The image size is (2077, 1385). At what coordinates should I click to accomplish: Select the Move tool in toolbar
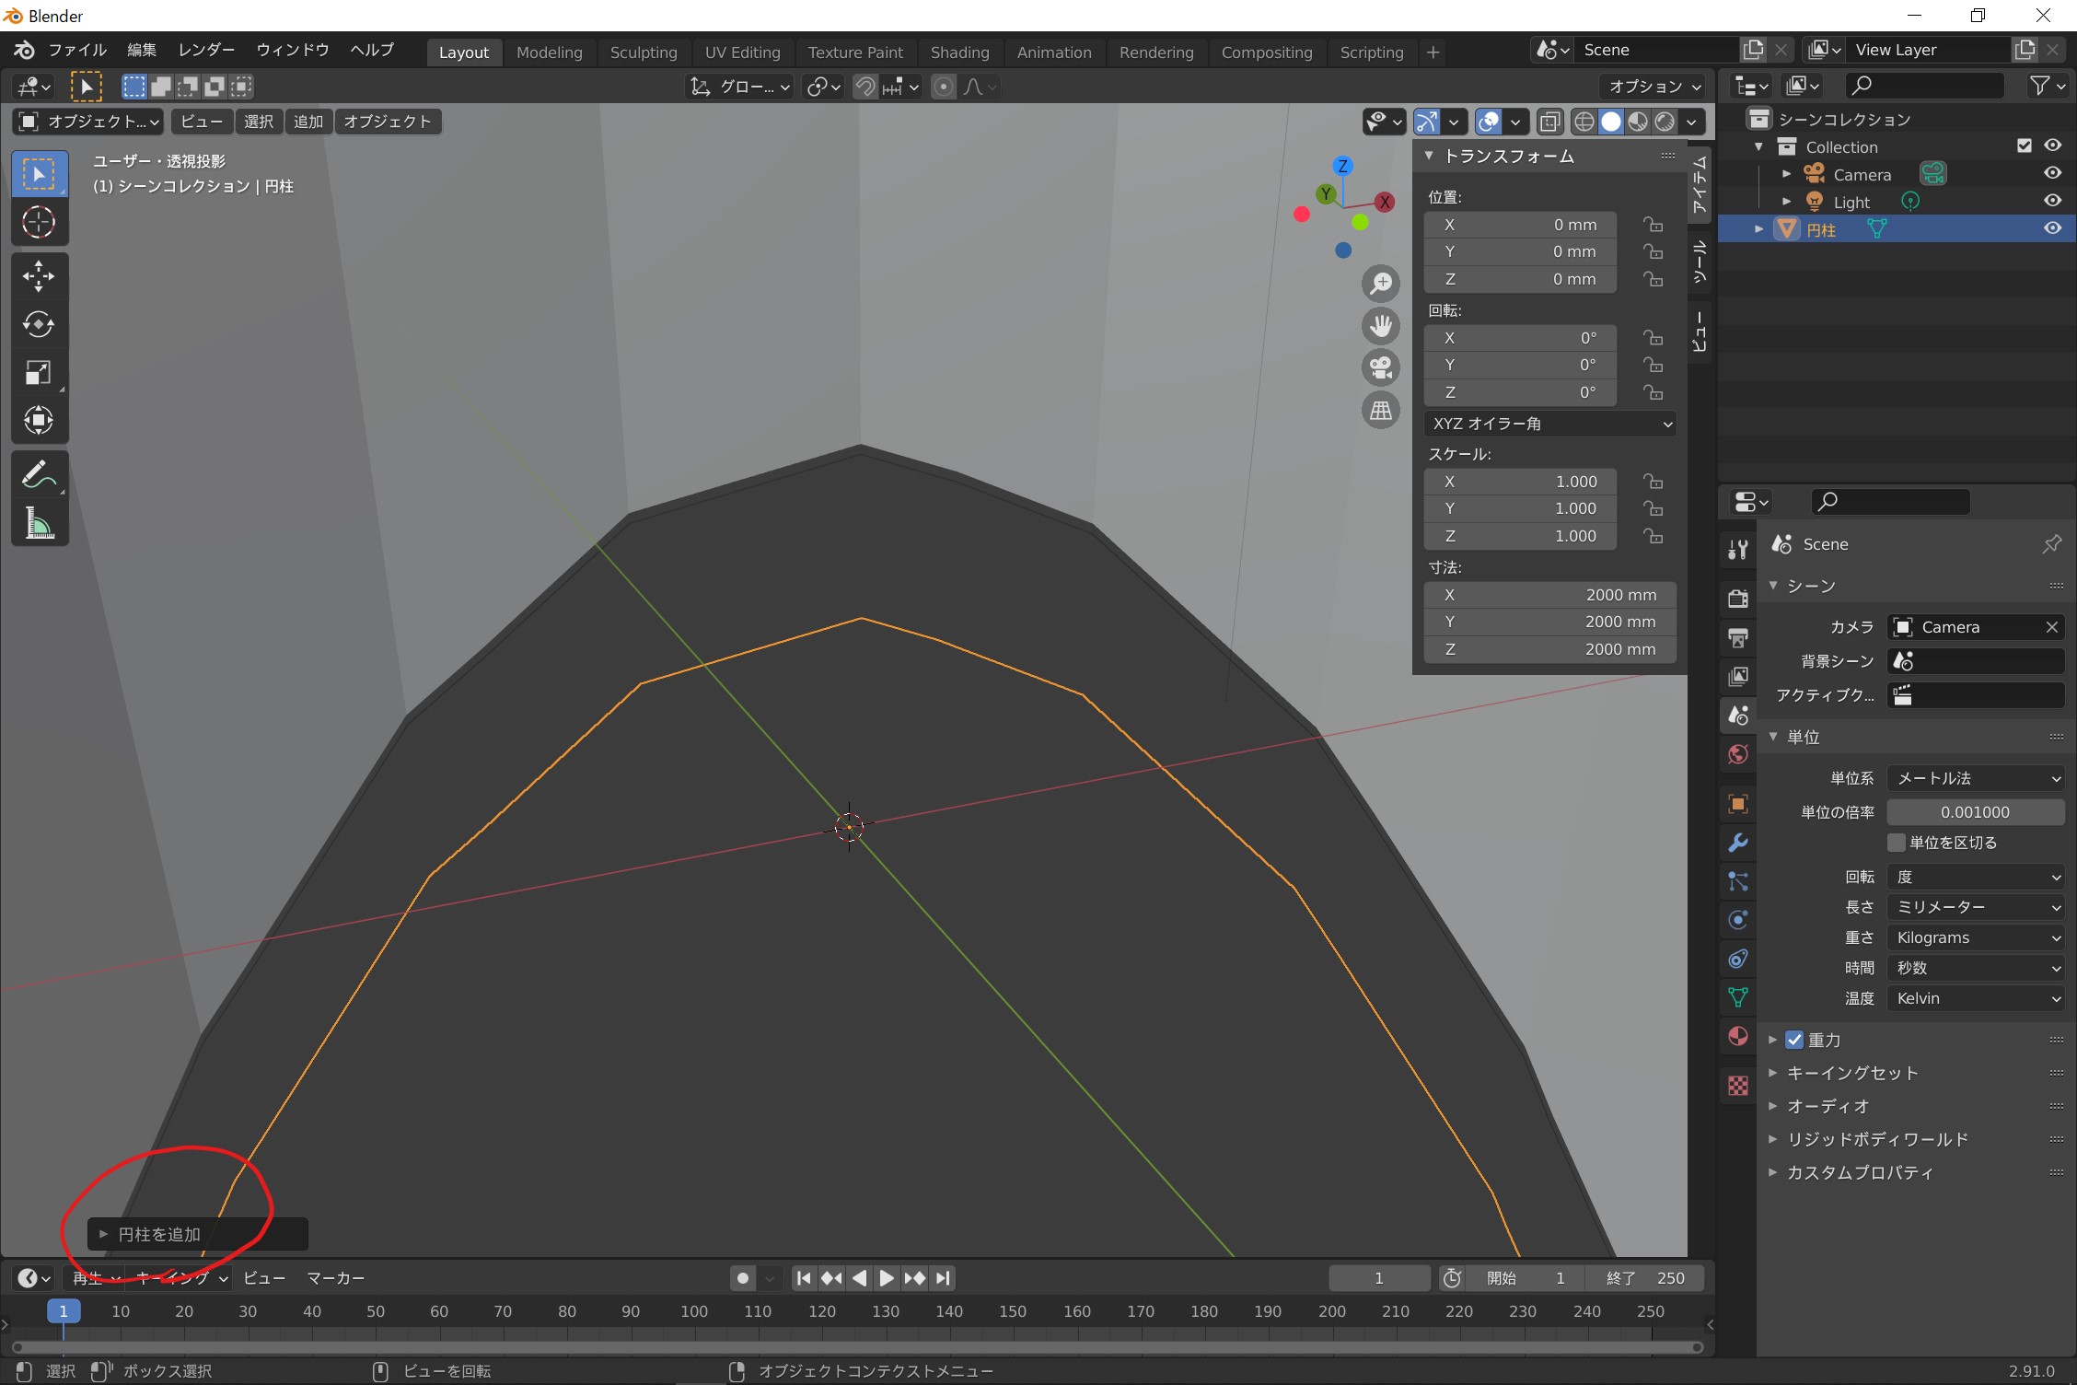[x=39, y=275]
